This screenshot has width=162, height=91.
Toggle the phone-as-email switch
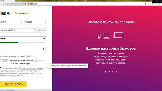[4, 61]
